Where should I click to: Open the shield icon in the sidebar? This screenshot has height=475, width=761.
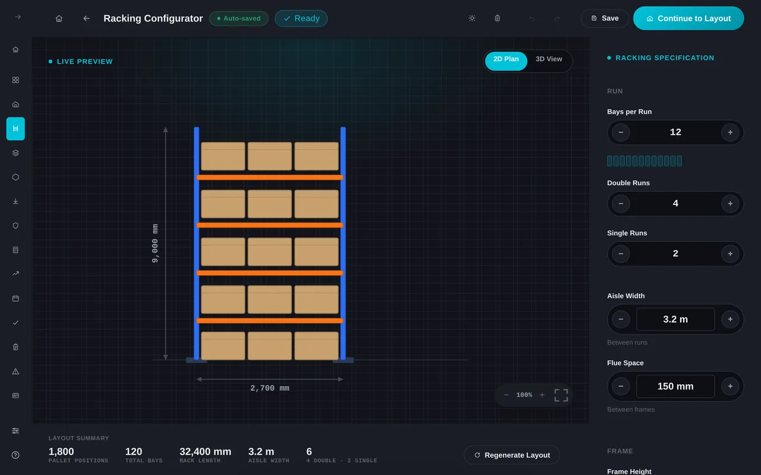pos(15,226)
